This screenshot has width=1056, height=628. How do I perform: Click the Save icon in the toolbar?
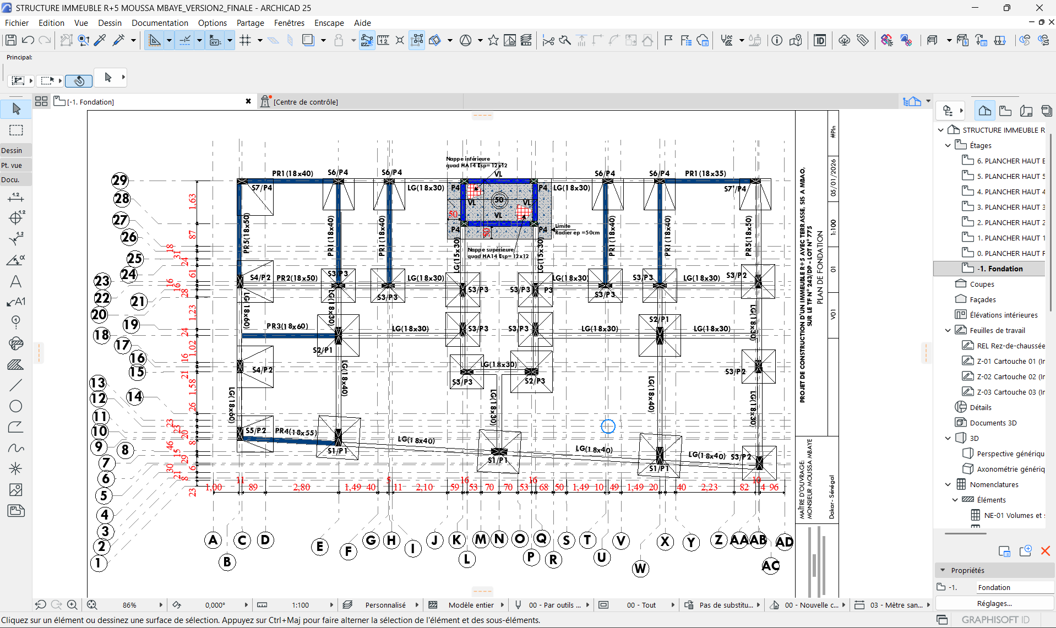[x=10, y=40]
